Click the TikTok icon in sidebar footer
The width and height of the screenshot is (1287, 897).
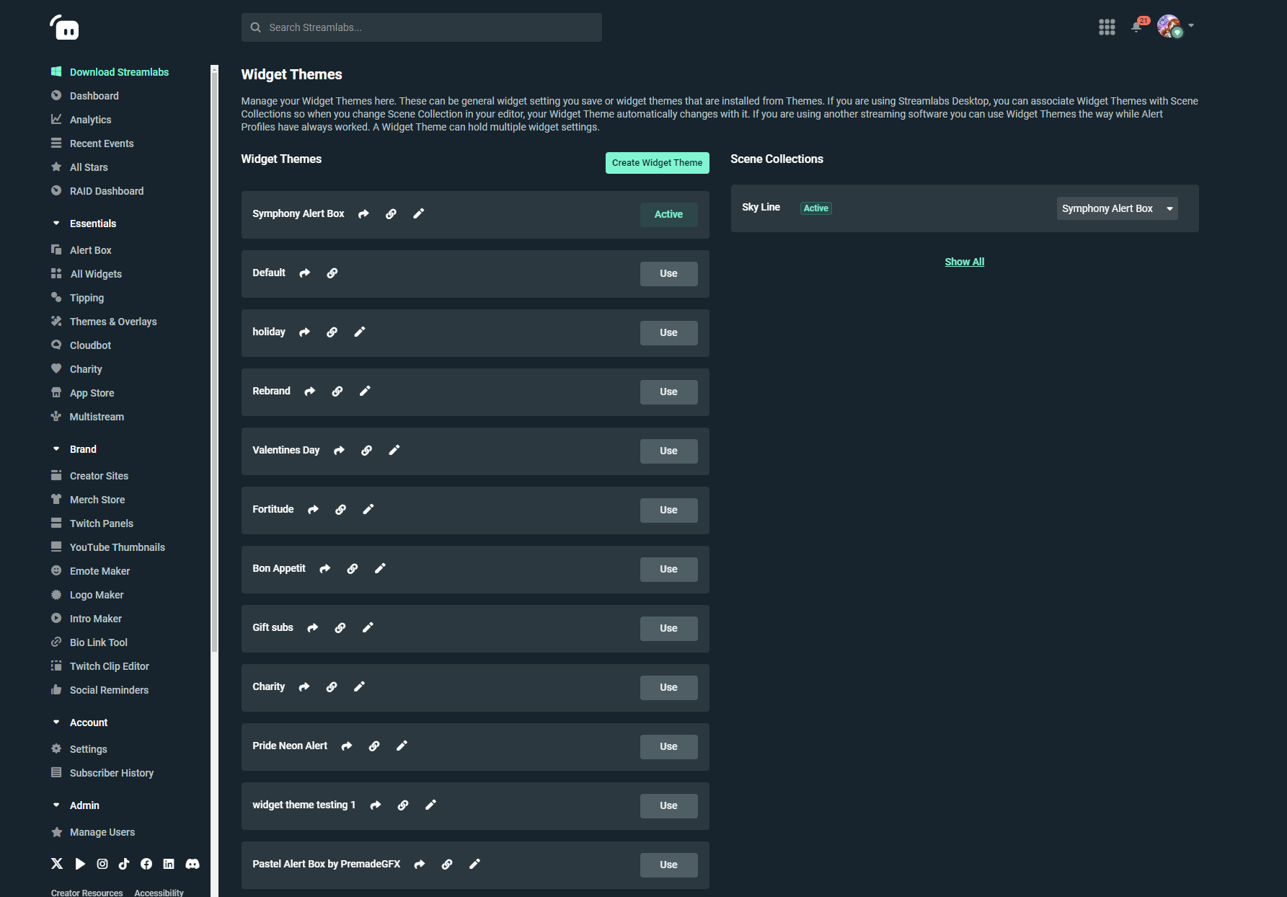point(124,864)
